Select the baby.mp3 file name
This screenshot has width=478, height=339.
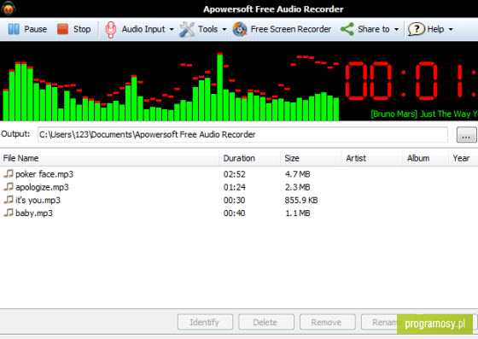pos(34,213)
